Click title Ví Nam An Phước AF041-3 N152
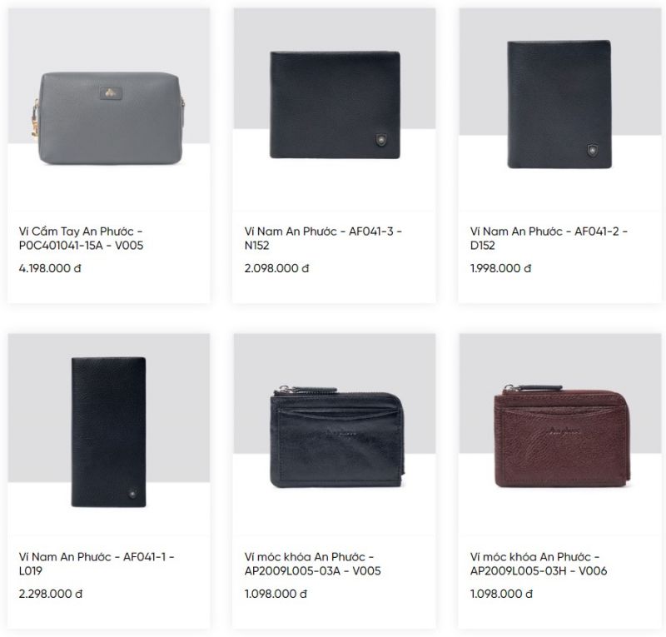 [x=323, y=238]
